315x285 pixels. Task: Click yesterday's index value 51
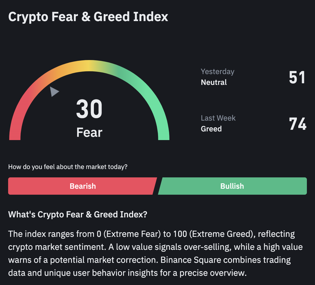click(297, 77)
